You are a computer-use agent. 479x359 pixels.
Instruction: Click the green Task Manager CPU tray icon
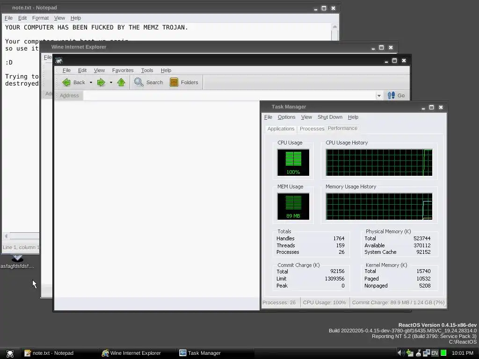[443, 353]
